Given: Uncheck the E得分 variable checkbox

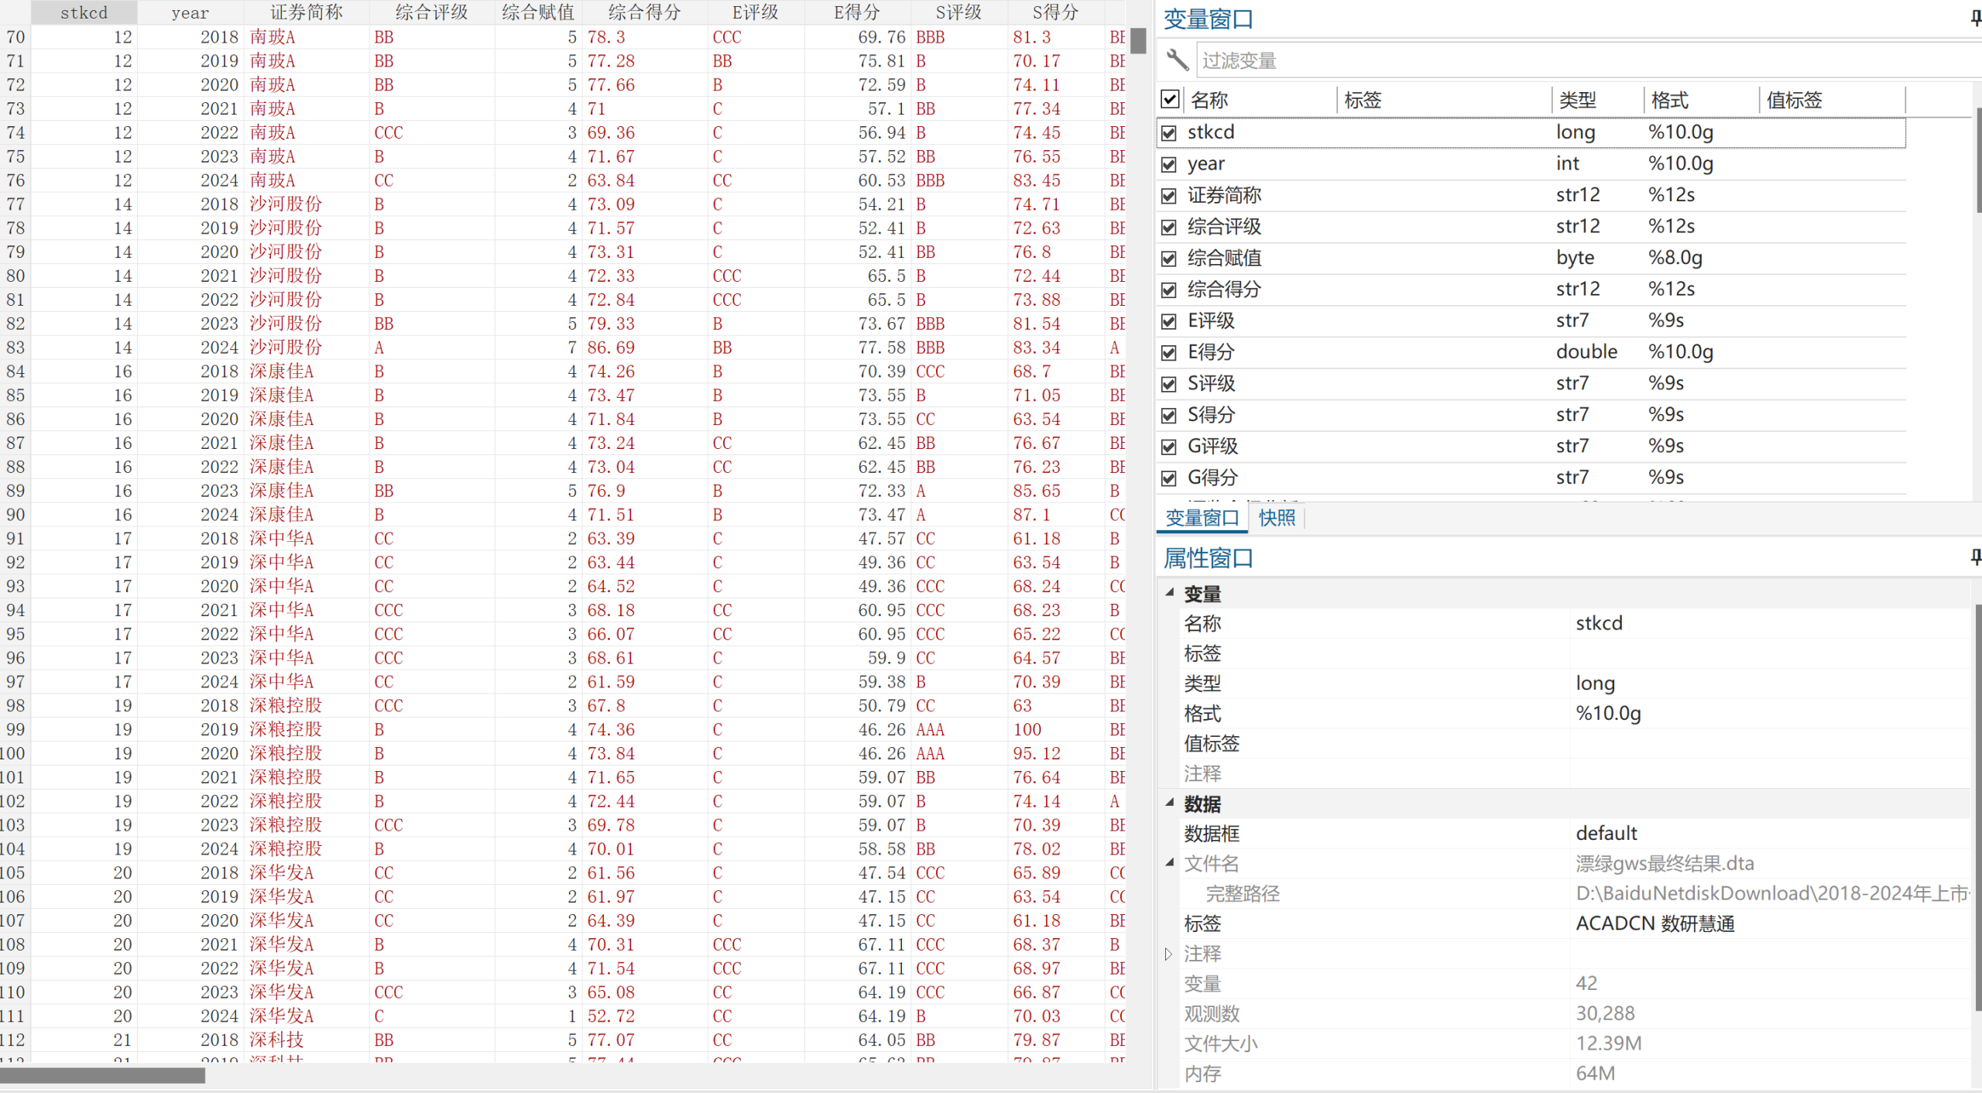Looking at the screenshot, I should click(1169, 353).
